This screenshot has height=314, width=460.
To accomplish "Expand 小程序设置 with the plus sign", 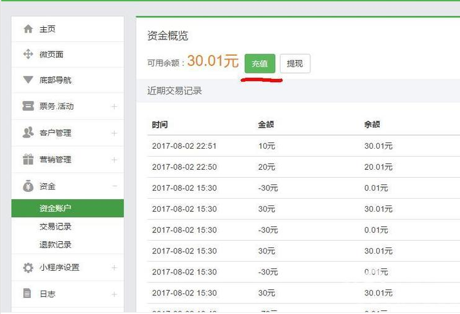I will pyautogui.click(x=114, y=268).
